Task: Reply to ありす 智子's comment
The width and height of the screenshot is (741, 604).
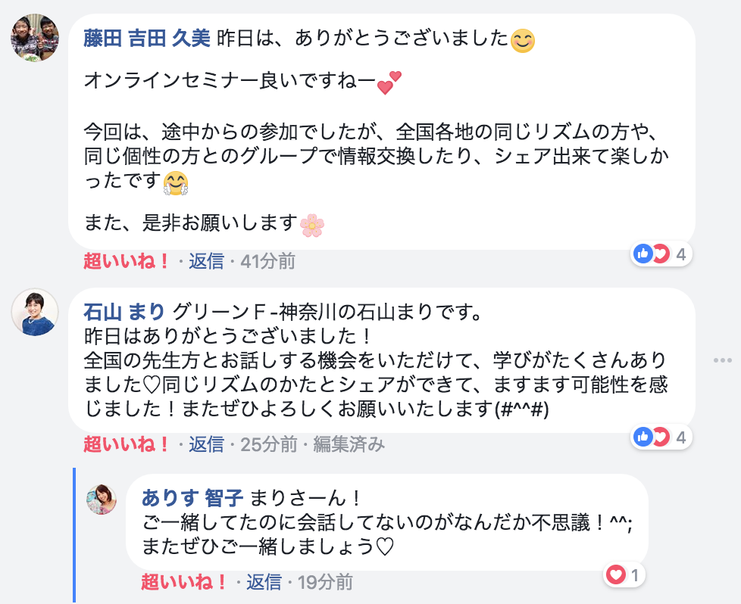Action: 264,582
